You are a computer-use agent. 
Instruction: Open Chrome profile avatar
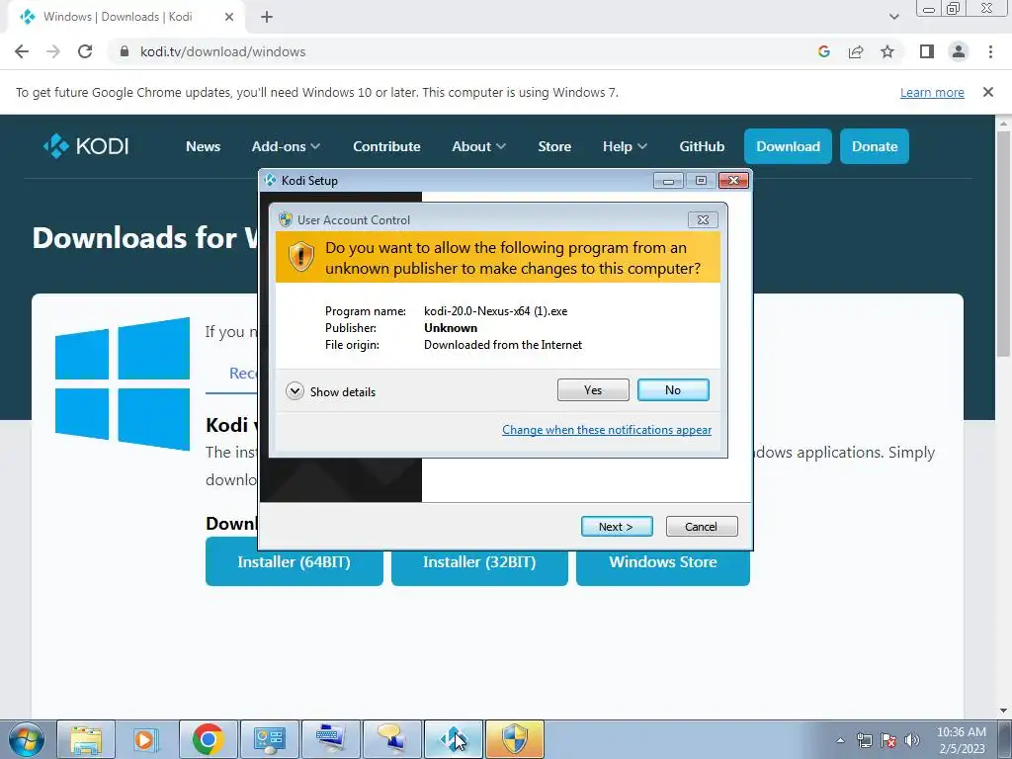(x=959, y=51)
